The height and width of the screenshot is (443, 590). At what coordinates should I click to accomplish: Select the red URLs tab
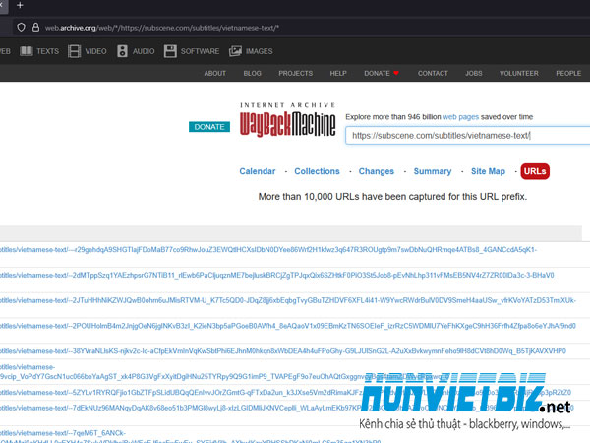tap(535, 171)
